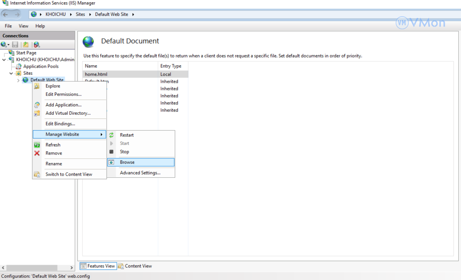This screenshot has width=461, height=280.
Task: Click the up folder icon in Connections toolbar
Action: (x=26, y=45)
